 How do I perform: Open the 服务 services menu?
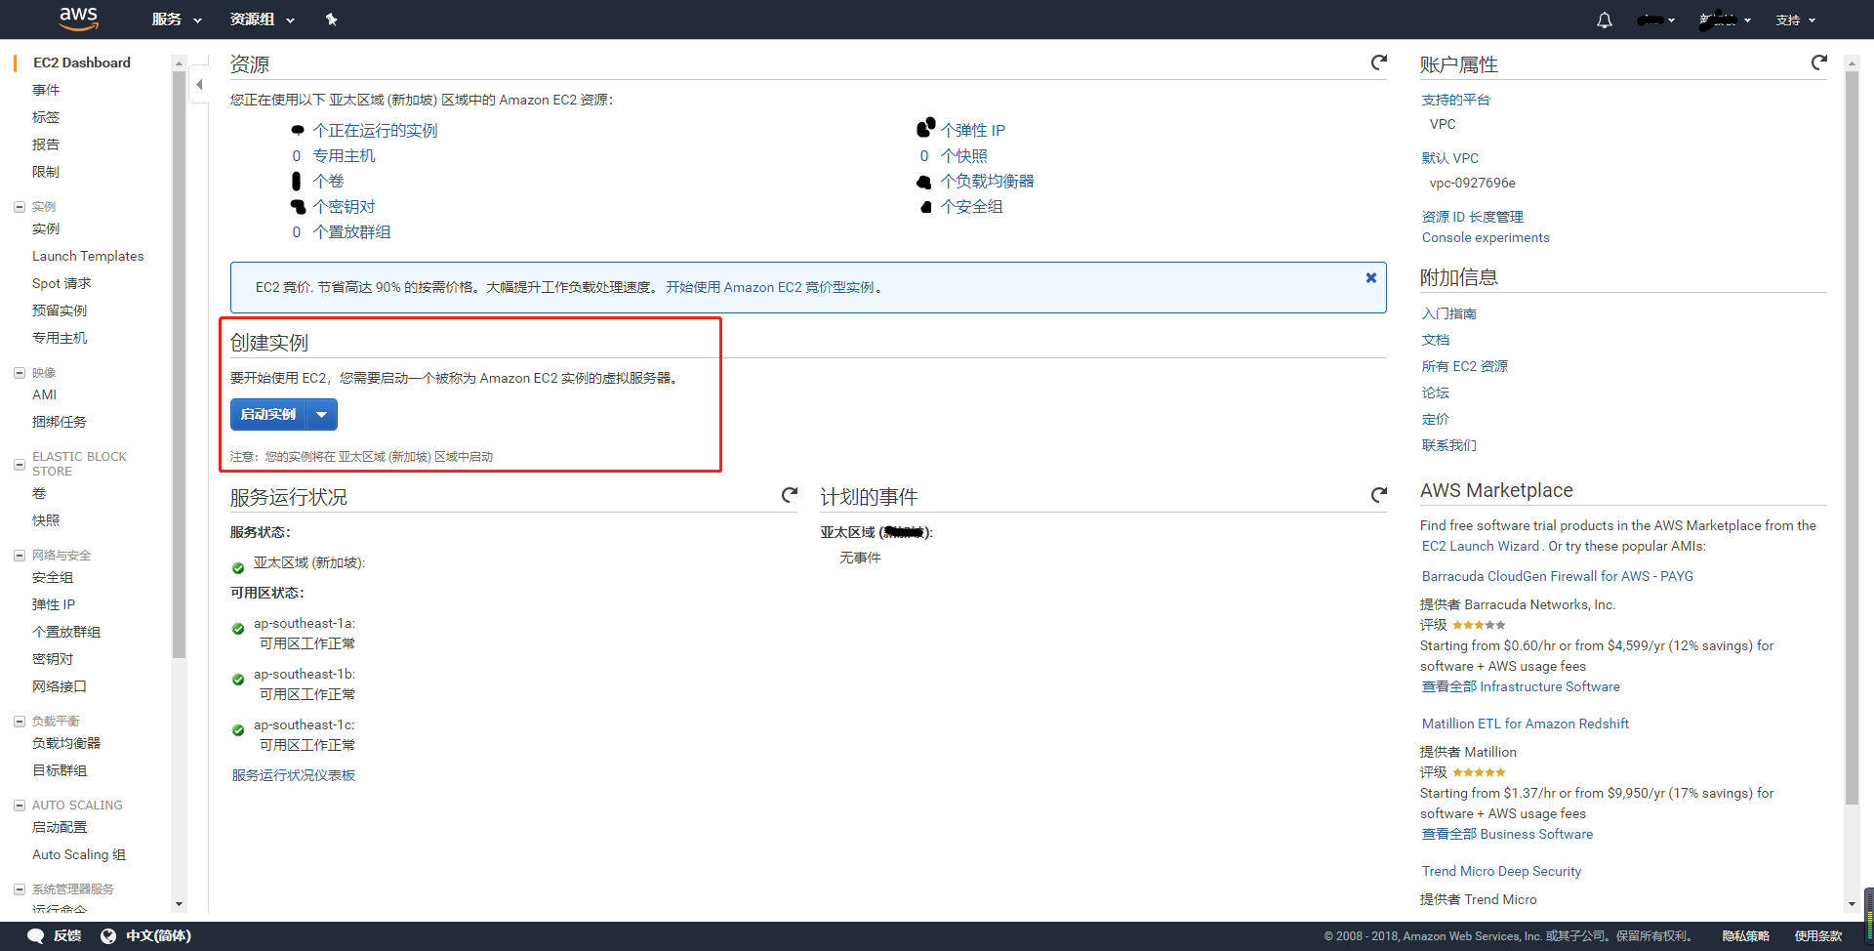[x=177, y=20]
